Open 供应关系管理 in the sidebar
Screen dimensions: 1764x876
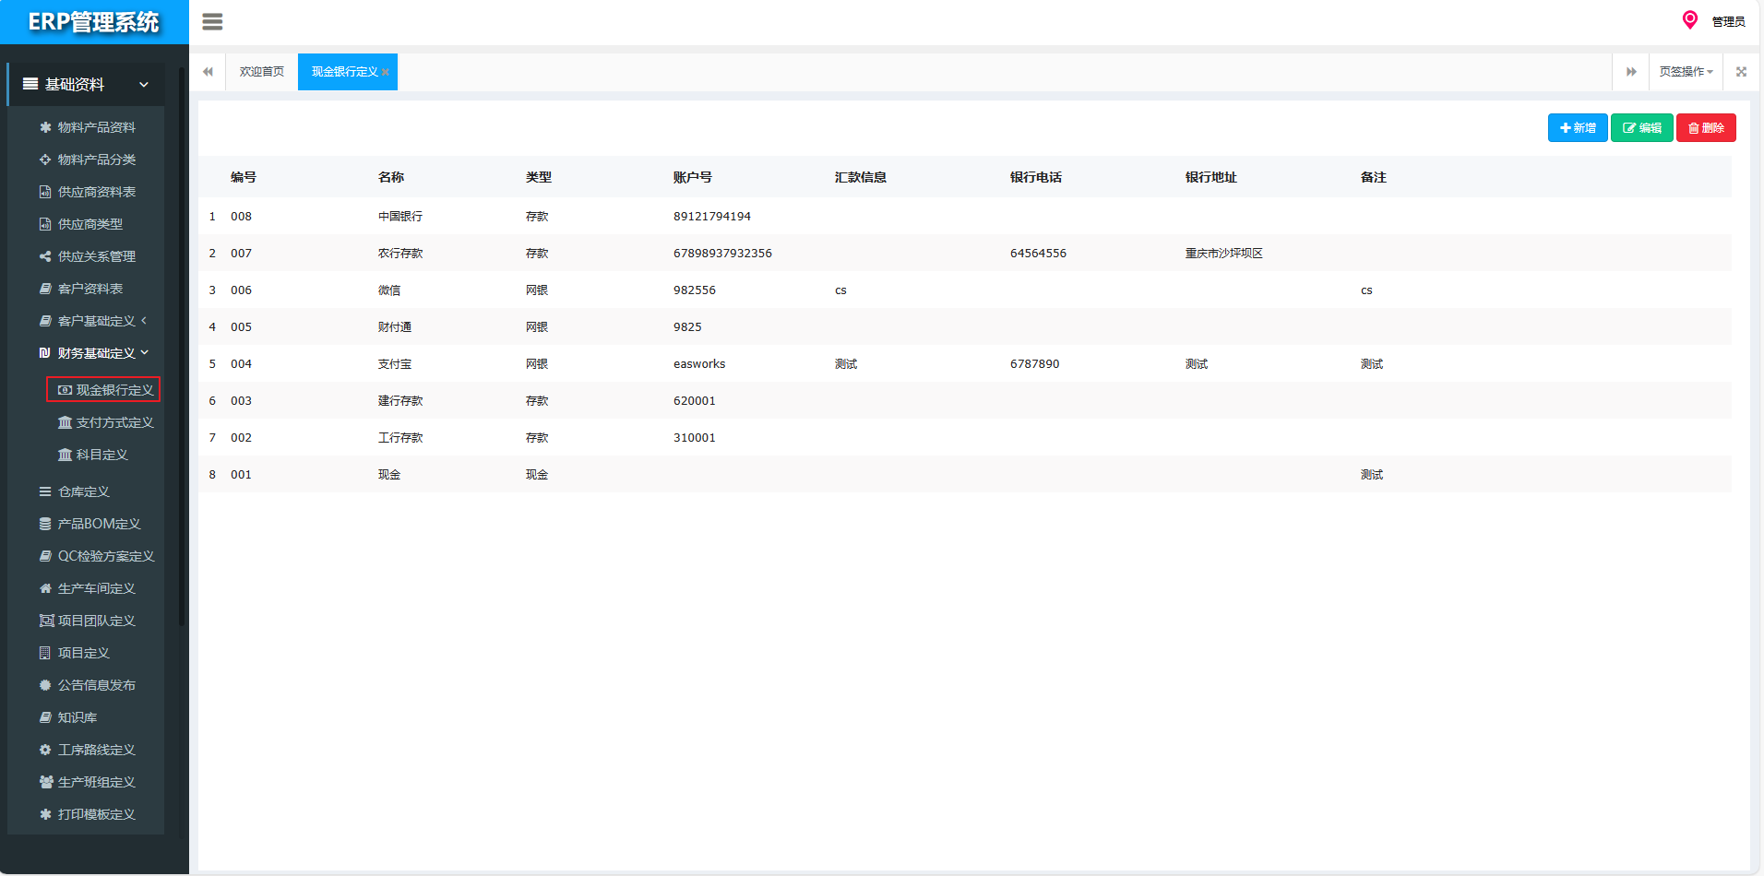pyautogui.click(x=96, y=256)
